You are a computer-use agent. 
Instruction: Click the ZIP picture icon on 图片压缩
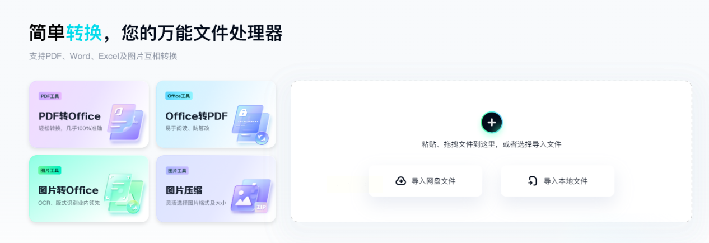tap(251, 196)
